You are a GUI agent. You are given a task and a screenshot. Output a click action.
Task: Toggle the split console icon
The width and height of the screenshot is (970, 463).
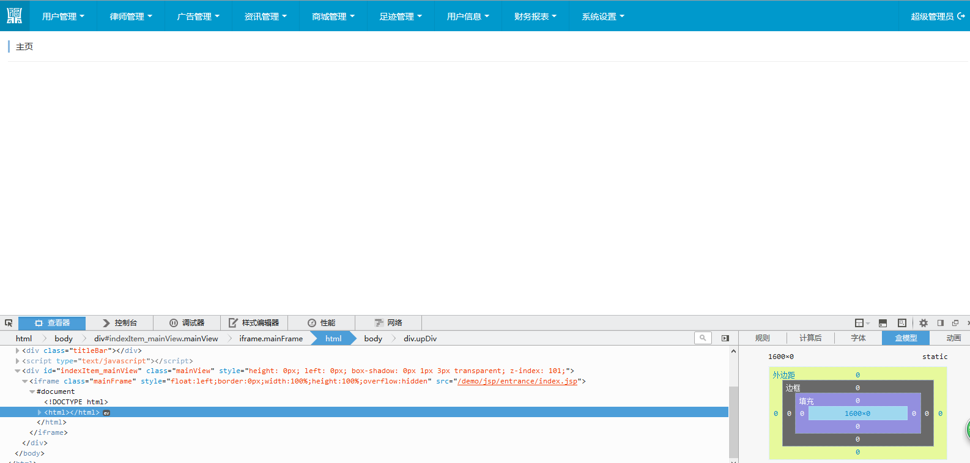(x=883, y=323)
